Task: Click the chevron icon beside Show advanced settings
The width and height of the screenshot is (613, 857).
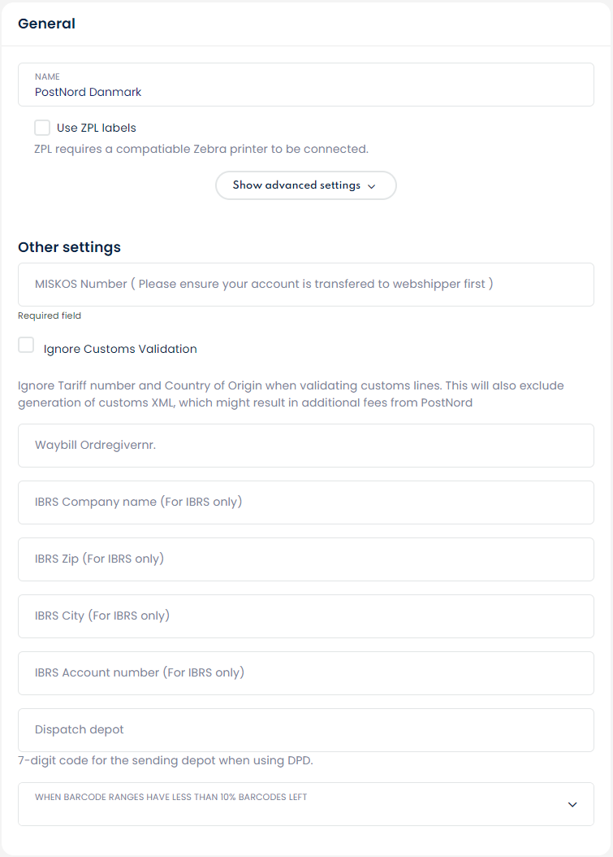Action: (x=372, y=186)
